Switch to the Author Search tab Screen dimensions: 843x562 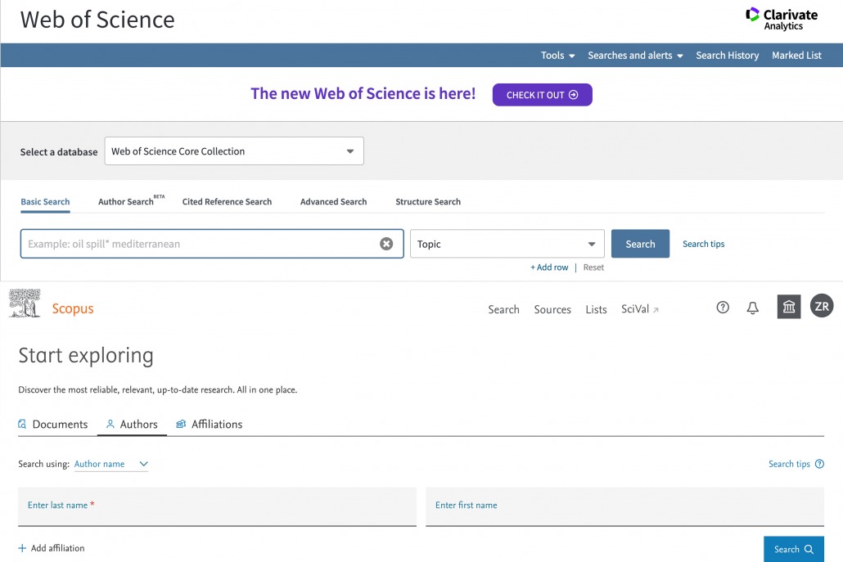point(131,201)
